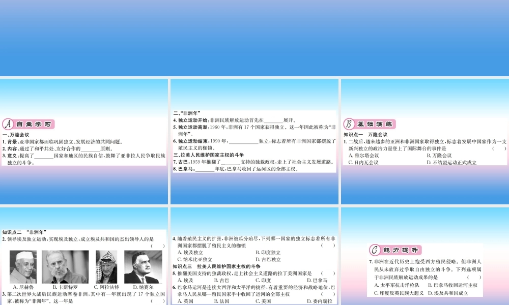
Task: Choose question 6 option D. 委内瑞拉
Action: (x=320, y=301)
